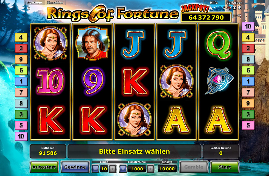Click Verlassen to leave the game
The height and width of the screenshot is (176, 269).
[x=234, y=3]
